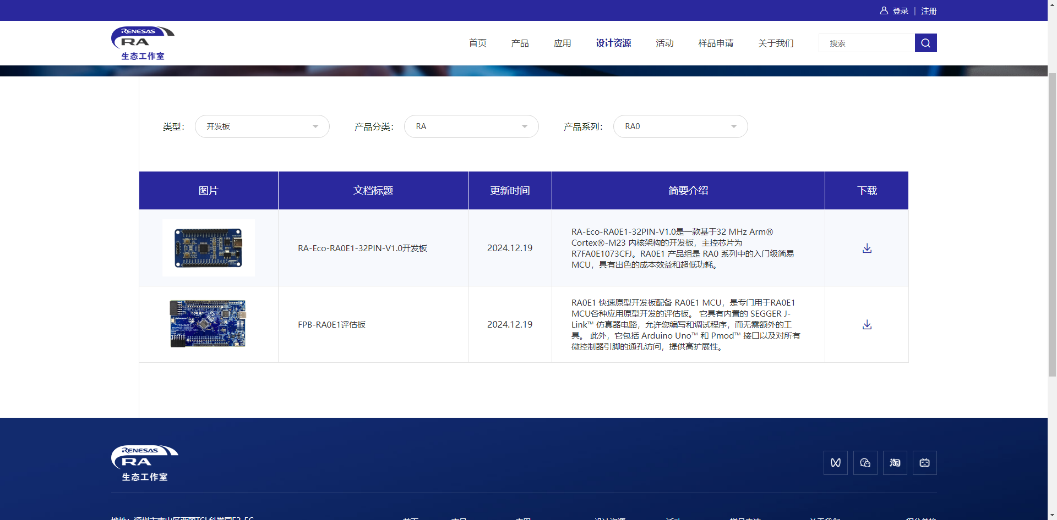Click the butterfly-shaped social icon in footer
The image size is (1057, 520).
(x=835, y=463)
